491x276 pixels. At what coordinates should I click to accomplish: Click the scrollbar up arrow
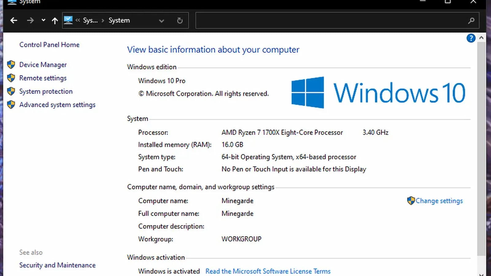481,38
